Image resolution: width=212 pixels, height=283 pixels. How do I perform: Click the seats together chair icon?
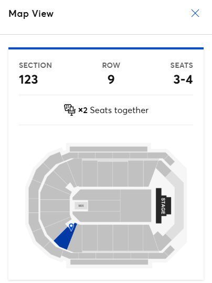(70, 110)
